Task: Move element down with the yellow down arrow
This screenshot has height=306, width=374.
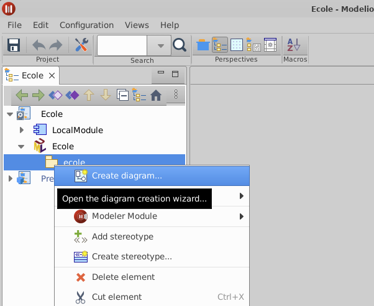Action: tap(106, 95)
